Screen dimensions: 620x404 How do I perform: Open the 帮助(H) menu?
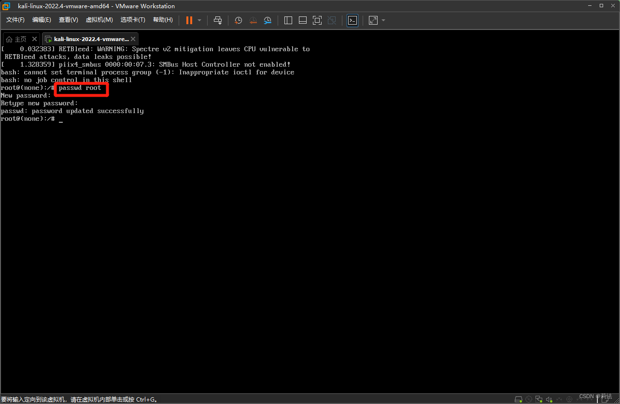coord(163,20)
